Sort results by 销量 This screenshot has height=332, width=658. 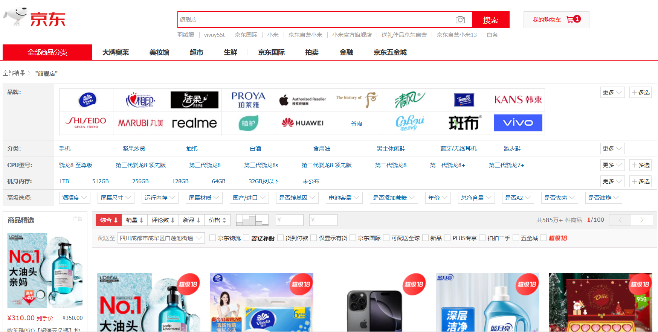click(134, 220)
